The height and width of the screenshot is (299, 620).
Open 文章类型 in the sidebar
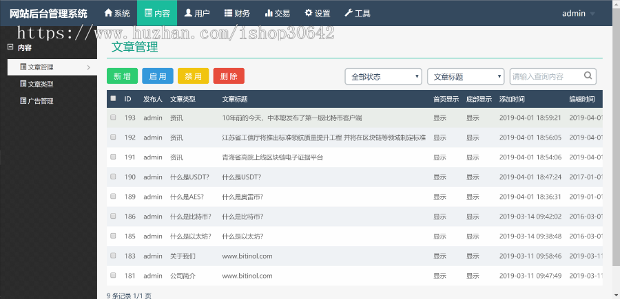coord(40,85)
